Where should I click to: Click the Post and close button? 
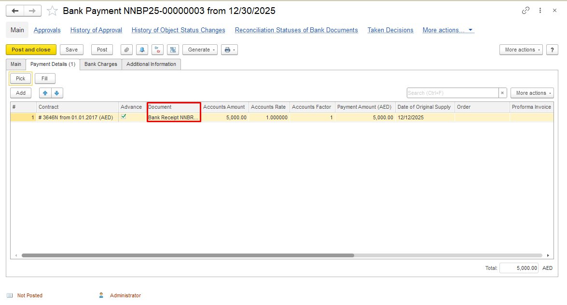pos(31,50)
